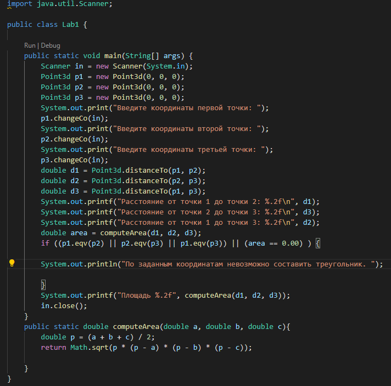This screenshot has width=391, height=386.
Task: Click the 'Scanner in = new Scanner' line
Action: click(x=117, y=66)
